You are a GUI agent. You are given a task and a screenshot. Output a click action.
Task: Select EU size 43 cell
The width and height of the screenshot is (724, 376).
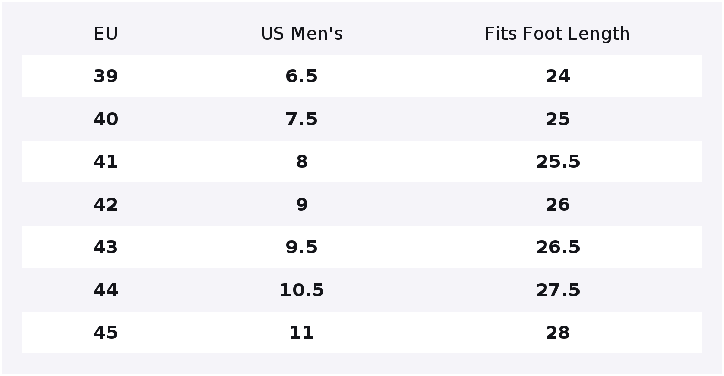point(106,247)
